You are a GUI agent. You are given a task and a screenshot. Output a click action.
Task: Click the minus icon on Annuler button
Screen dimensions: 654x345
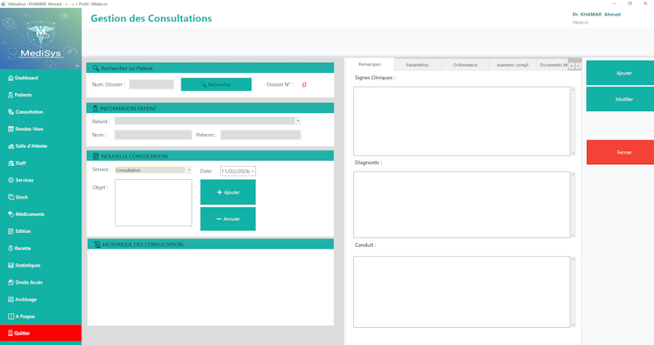pos(218,219)
